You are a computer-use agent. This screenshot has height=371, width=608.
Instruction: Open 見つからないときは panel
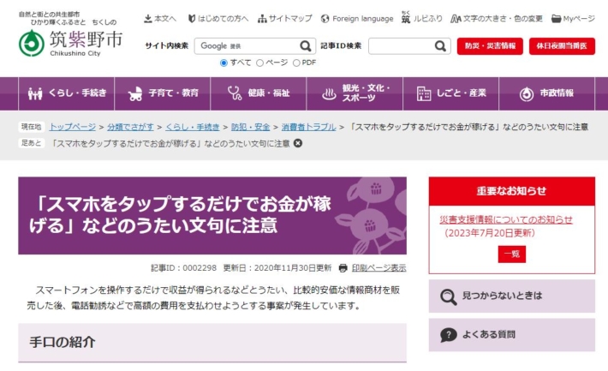pyautogui.click(x=512, y=296)
